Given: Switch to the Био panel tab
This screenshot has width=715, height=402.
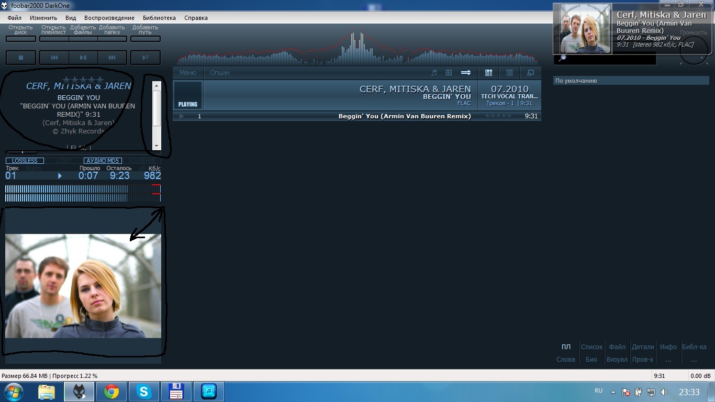Looking at the screenshot, I should [591, 359].
